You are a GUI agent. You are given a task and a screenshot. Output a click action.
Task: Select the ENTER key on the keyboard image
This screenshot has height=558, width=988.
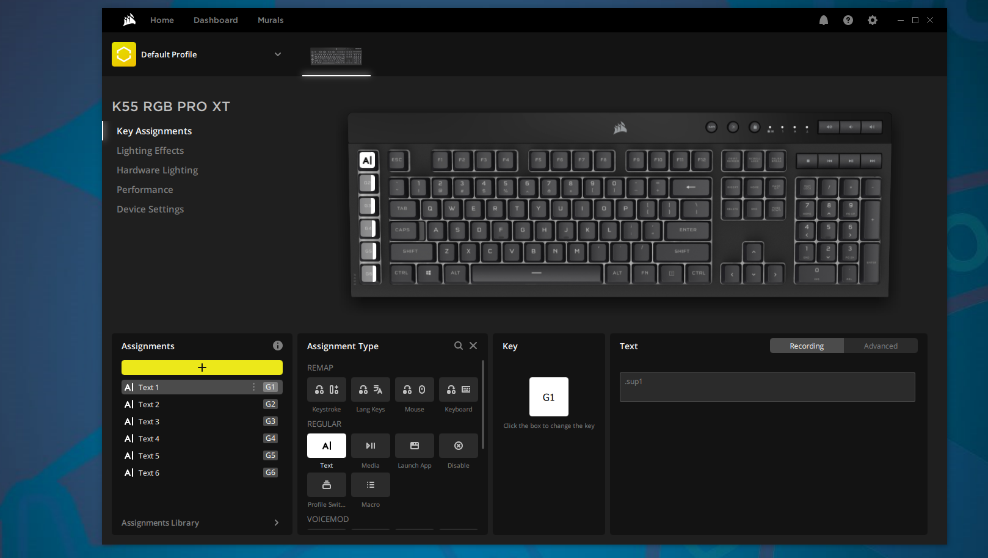[688, 230]
